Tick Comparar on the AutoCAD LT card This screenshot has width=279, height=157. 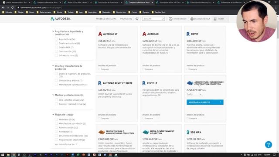click(99, 69)
